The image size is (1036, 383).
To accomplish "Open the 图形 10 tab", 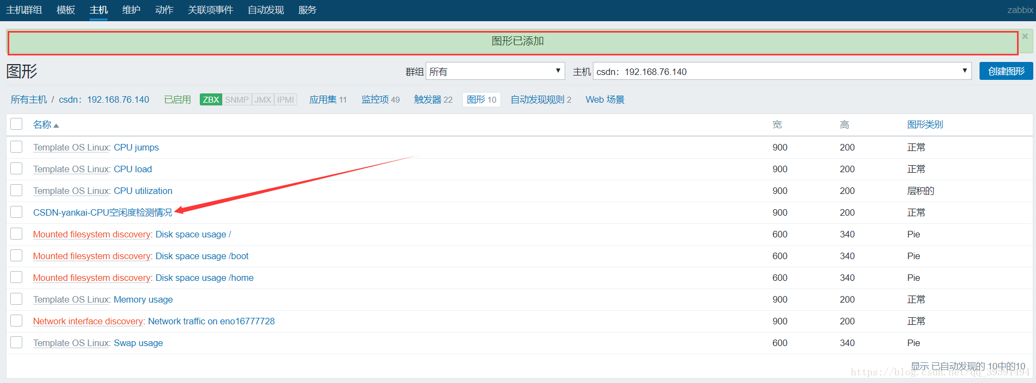I will 482,99.
